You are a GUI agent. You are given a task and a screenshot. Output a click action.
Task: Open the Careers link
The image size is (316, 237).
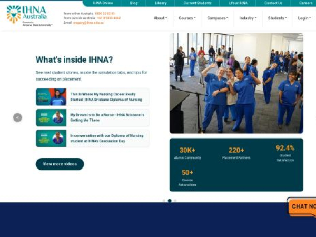(305, 3)
